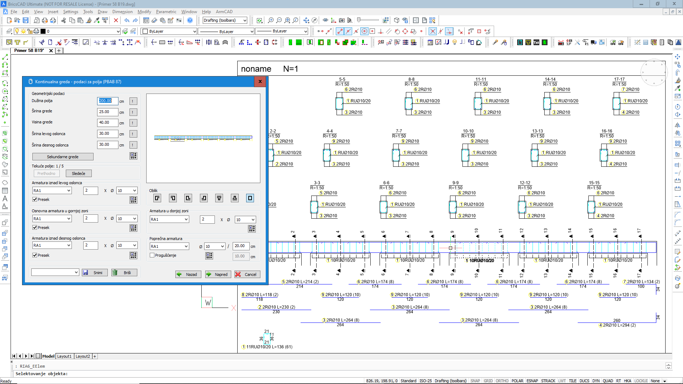Toggle SNAP in the status bar
Viewport: 683px width, 384px height.
point(475,381)
